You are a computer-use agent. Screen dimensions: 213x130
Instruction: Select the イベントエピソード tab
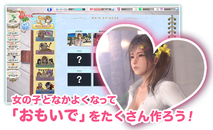click(x=44, y=61)
